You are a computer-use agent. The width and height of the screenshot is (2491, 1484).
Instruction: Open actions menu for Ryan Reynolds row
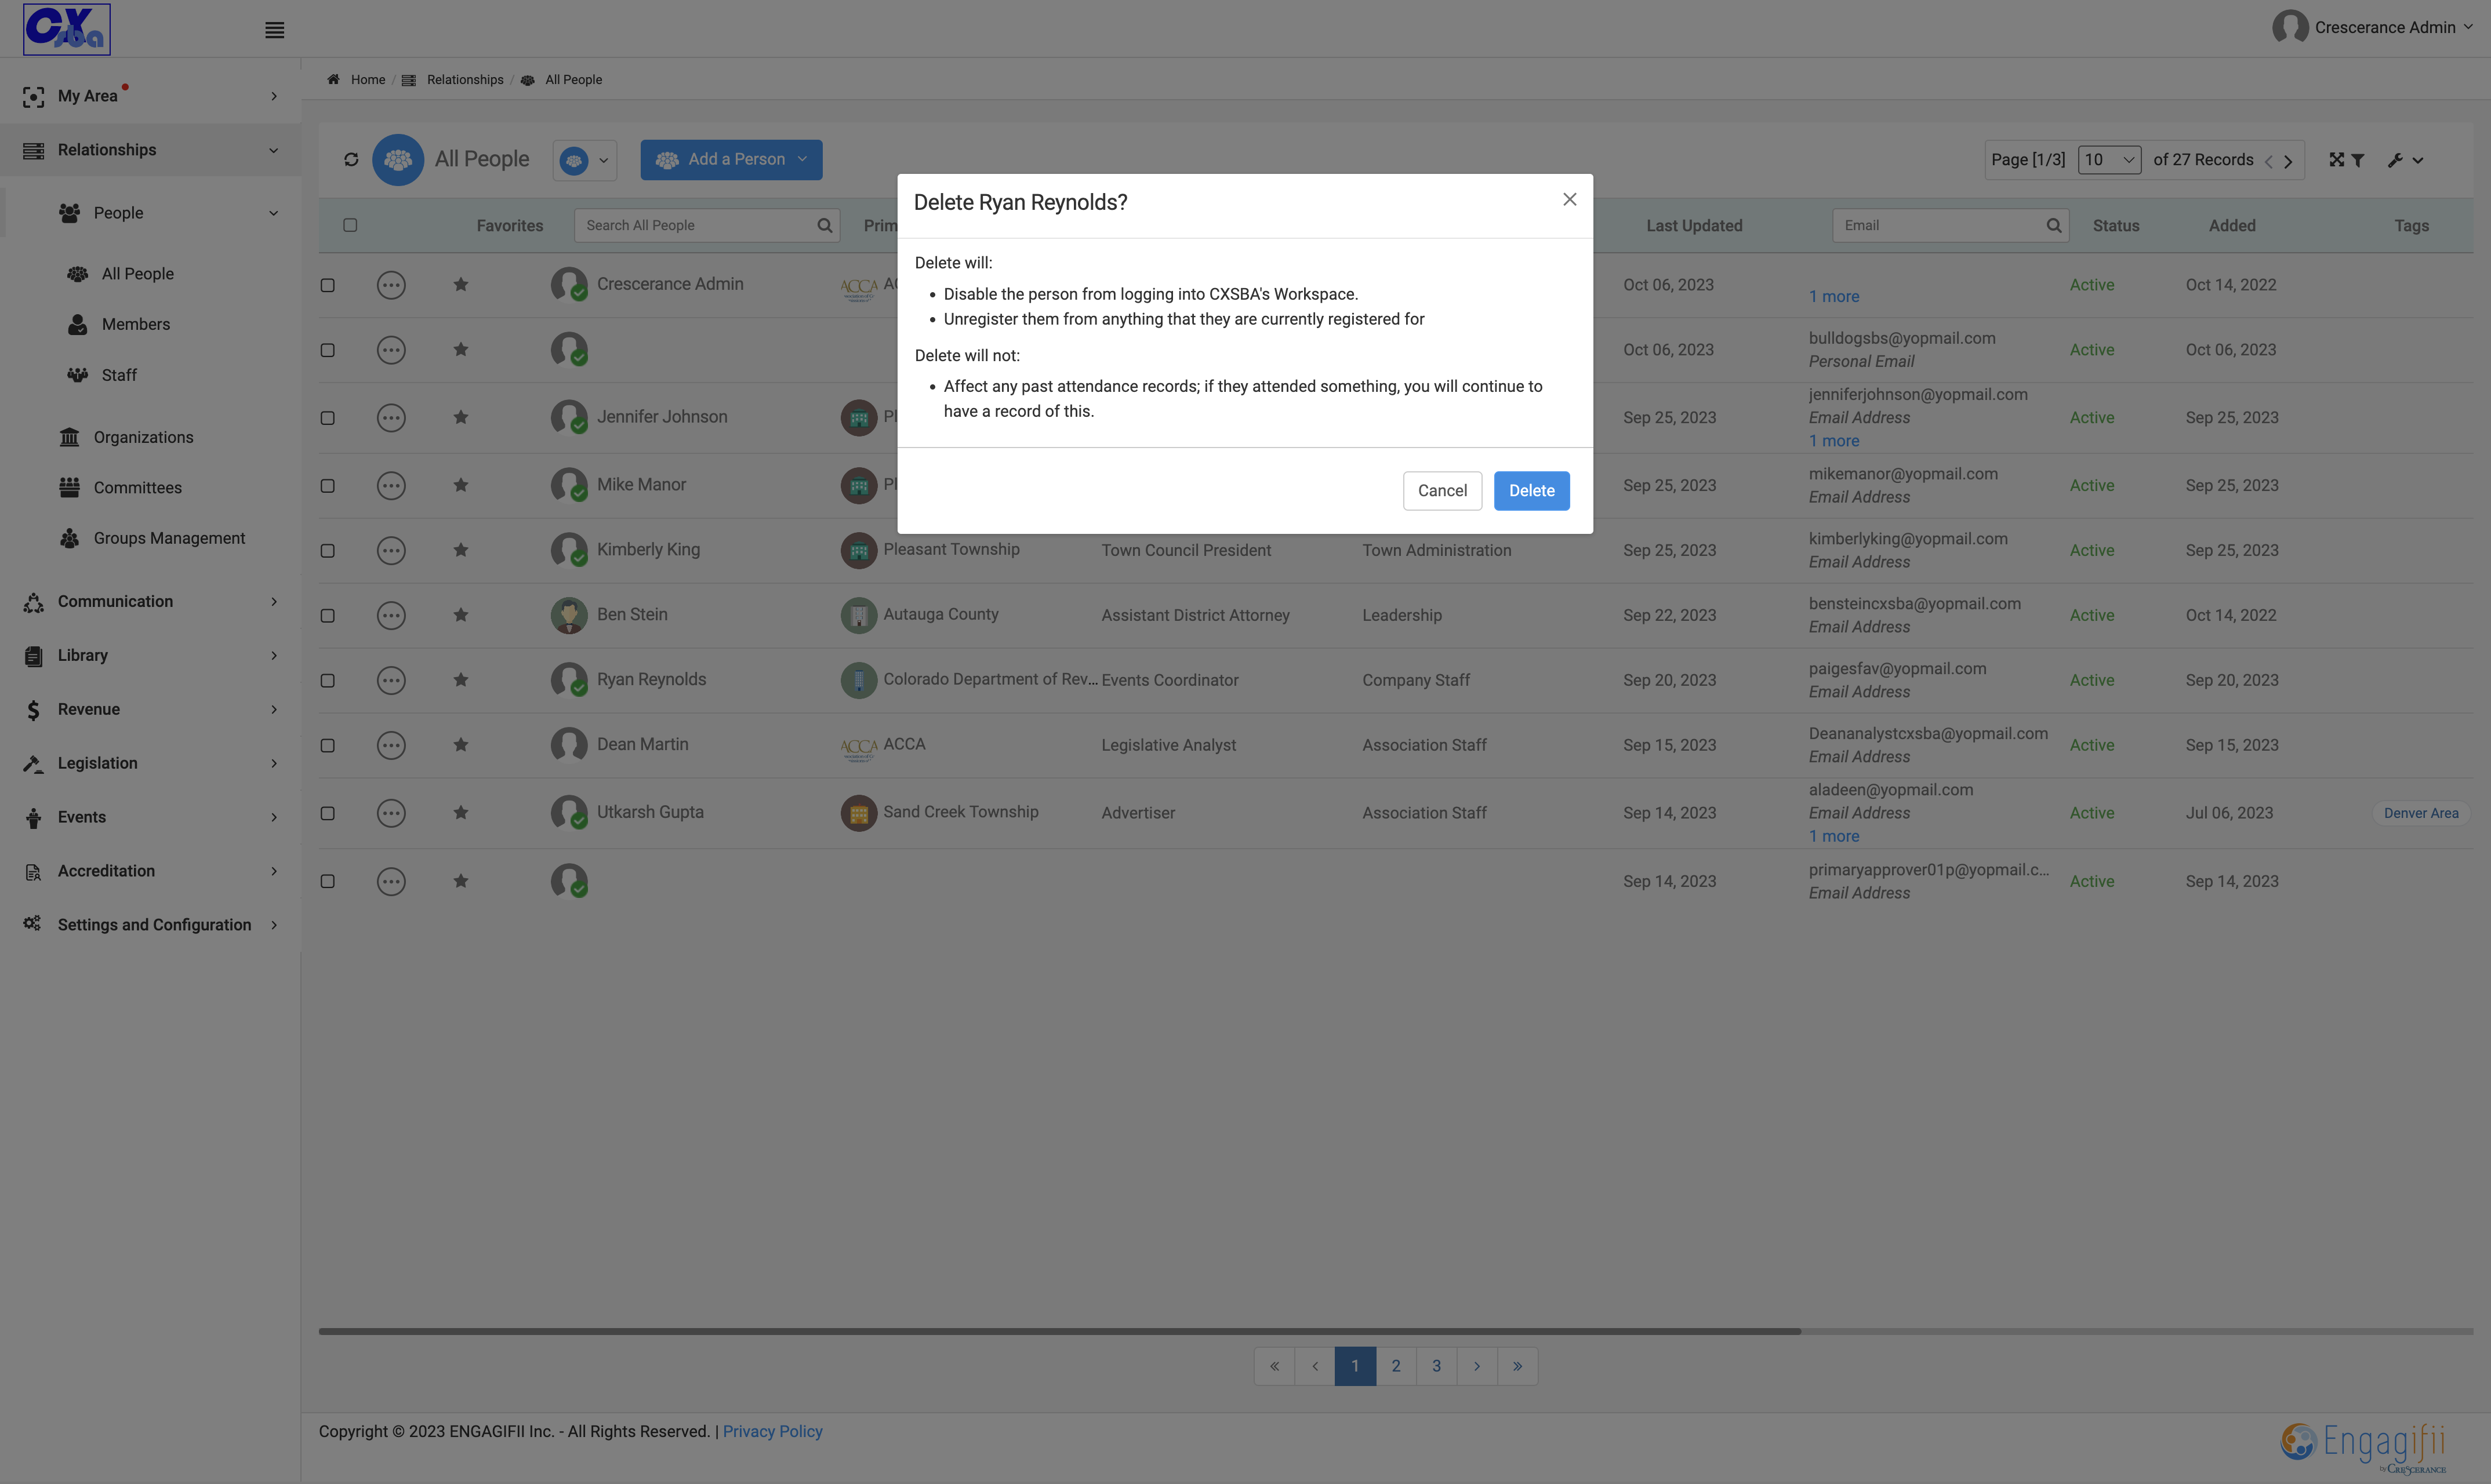(391, 681)
